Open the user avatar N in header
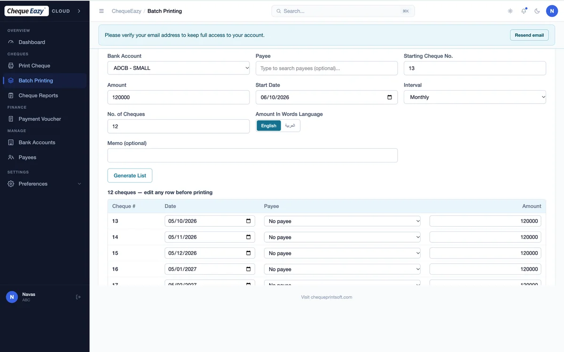Screen dimensions: 564x352 tap(552, 11)
